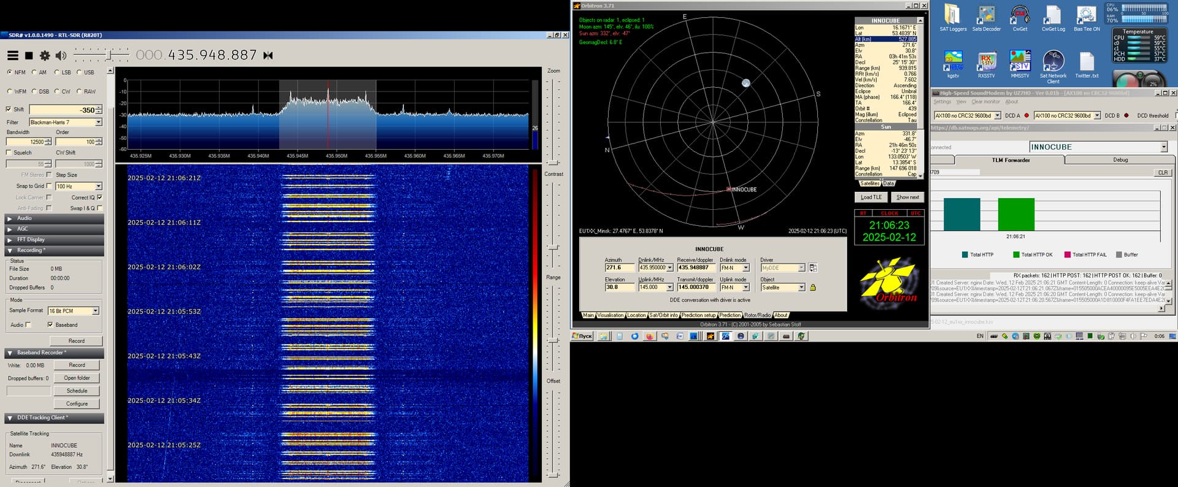1178x487 pixels.
Task: Click the SDR# volume slider
Action: 109,56
